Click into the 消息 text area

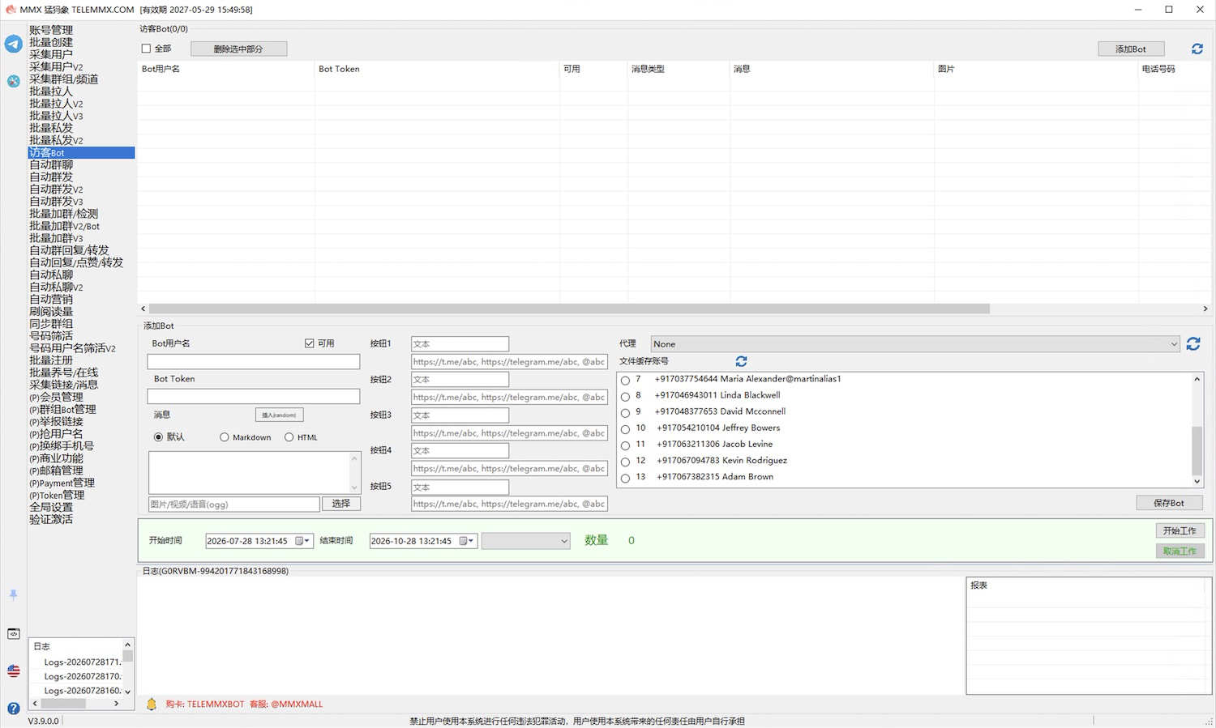(x=250, y=471)
